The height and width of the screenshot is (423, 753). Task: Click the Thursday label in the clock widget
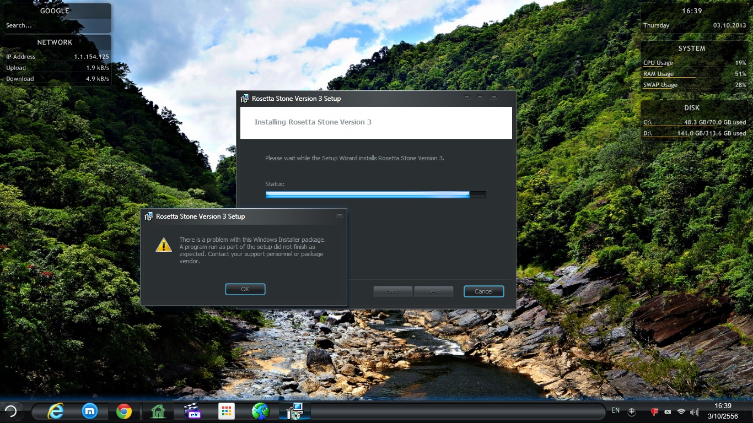point(656,25)
